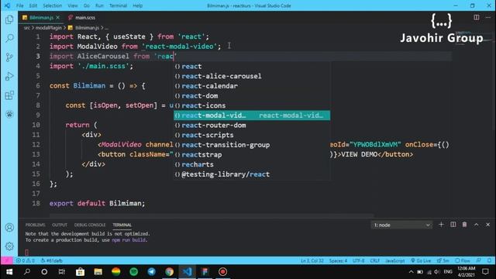The width and height of the screenshot is (496, 279).
Task: Choose 'react-alice-carousel' suggestion
Action: (x=252, y=76)
